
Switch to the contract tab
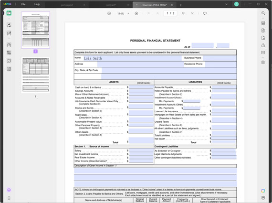click(x=111, y=5)
